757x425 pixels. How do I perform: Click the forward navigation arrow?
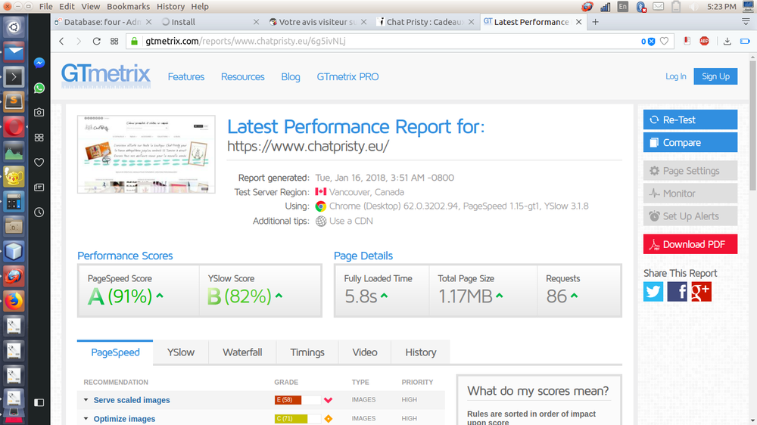[x=79, y=41]
